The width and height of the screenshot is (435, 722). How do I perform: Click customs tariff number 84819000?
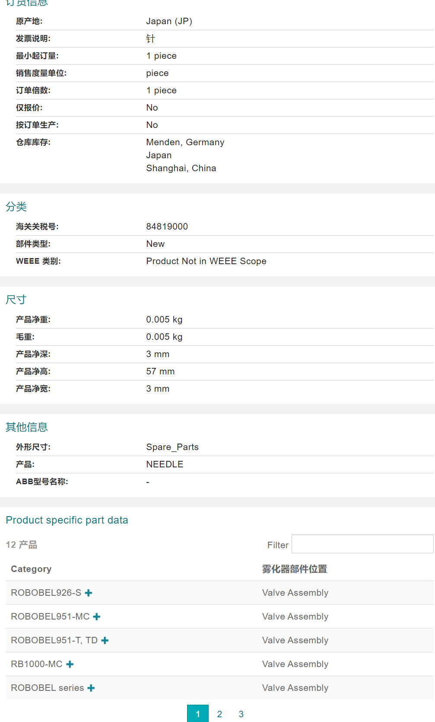167,227
